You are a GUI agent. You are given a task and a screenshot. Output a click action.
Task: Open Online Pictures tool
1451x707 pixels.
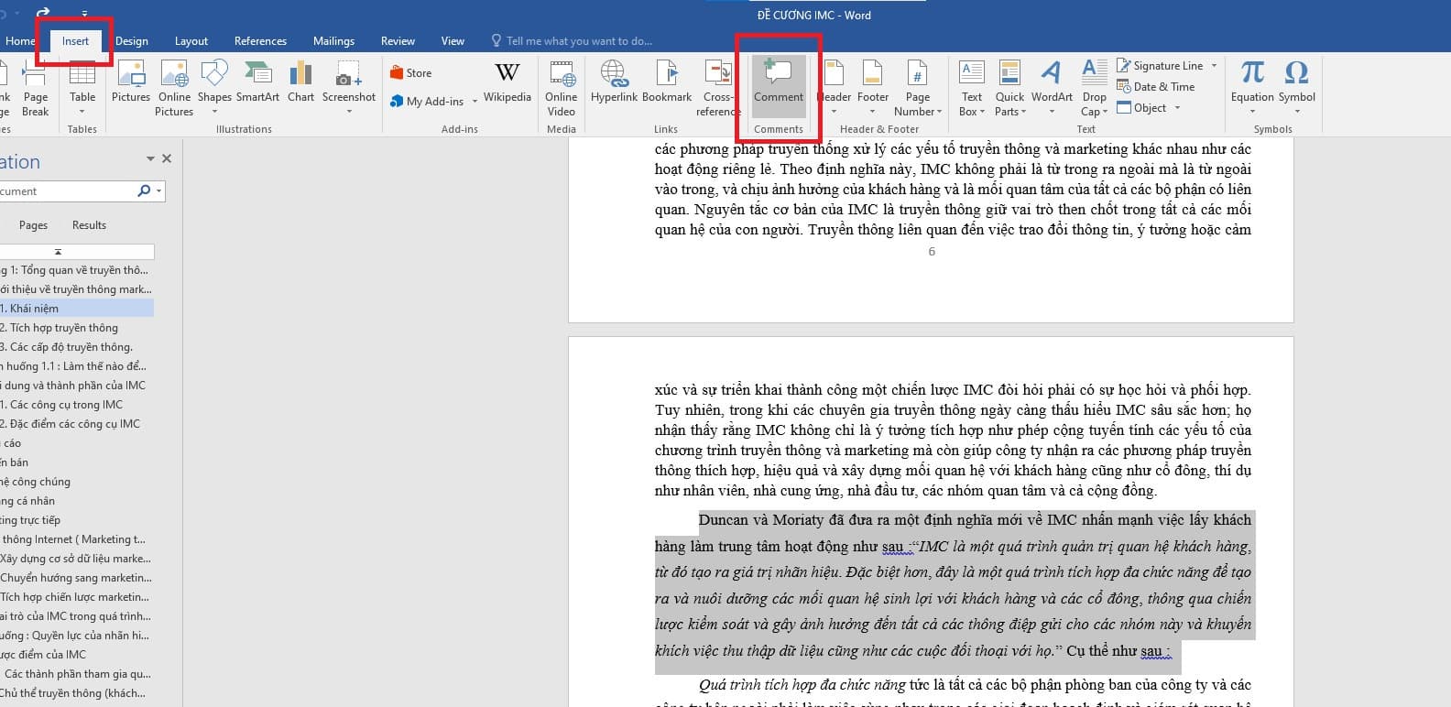[174, 88]
